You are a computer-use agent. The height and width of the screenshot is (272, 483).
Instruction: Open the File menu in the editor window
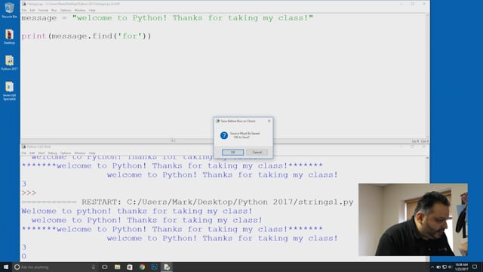(24, 10)
